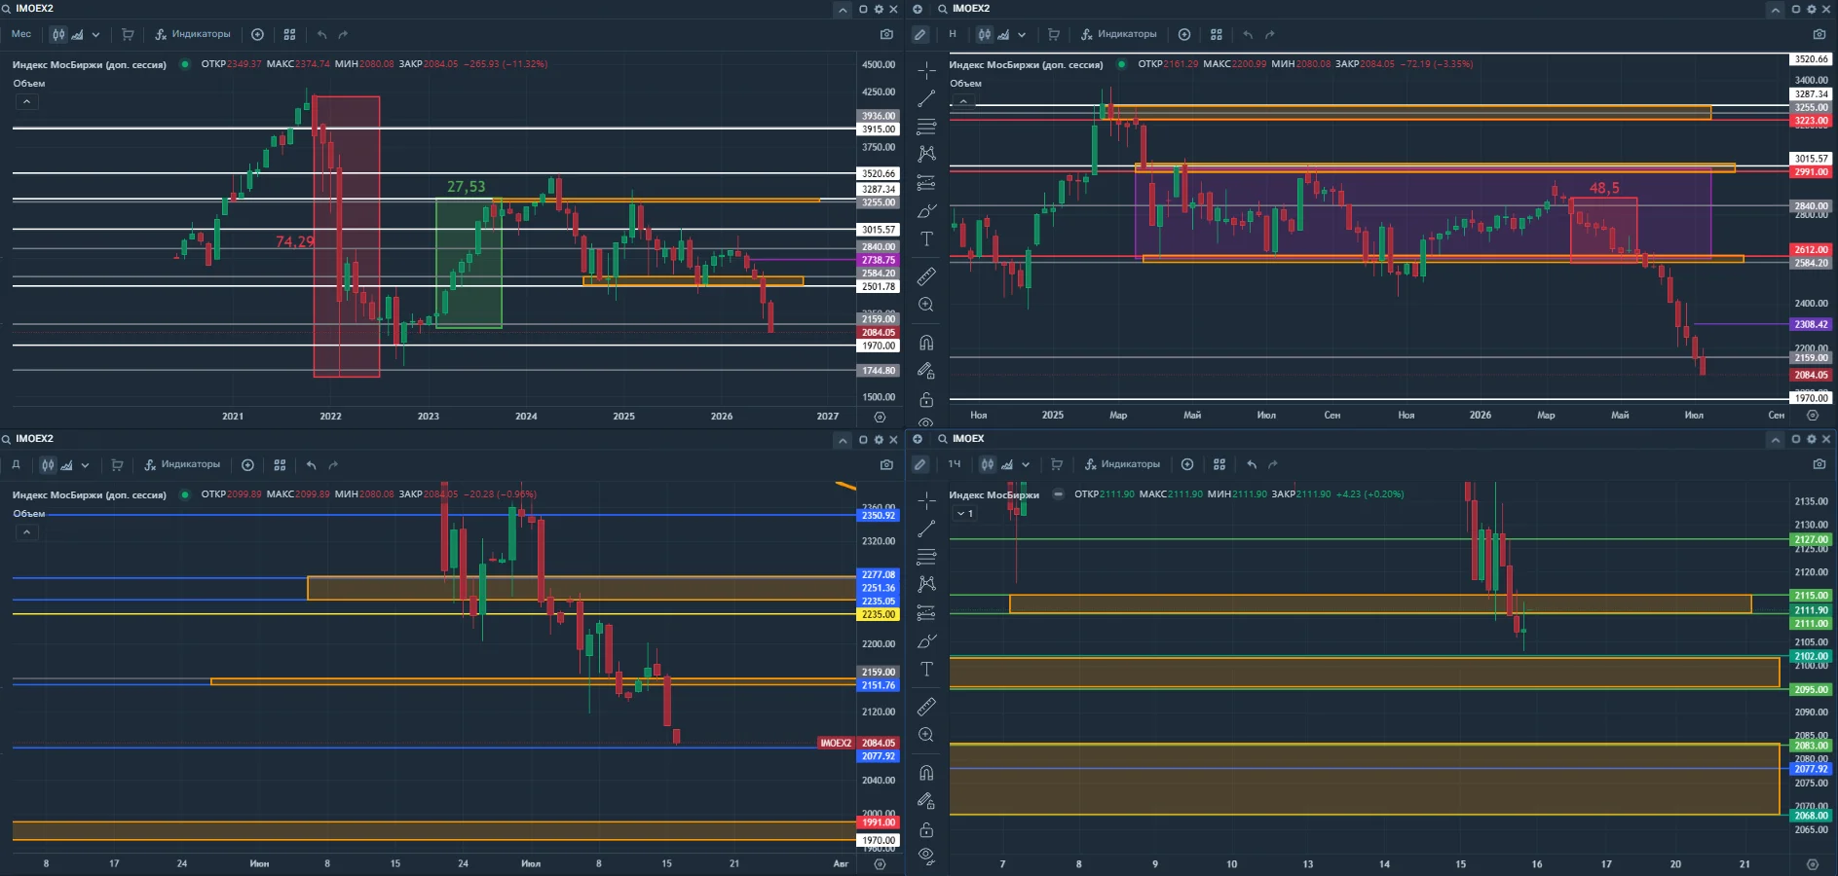Image resolution: width=1838 pixels, height=876 pixels.
Task: Open pattern tool in hourly IMOEX chart
Action: (x=926, y=584)
